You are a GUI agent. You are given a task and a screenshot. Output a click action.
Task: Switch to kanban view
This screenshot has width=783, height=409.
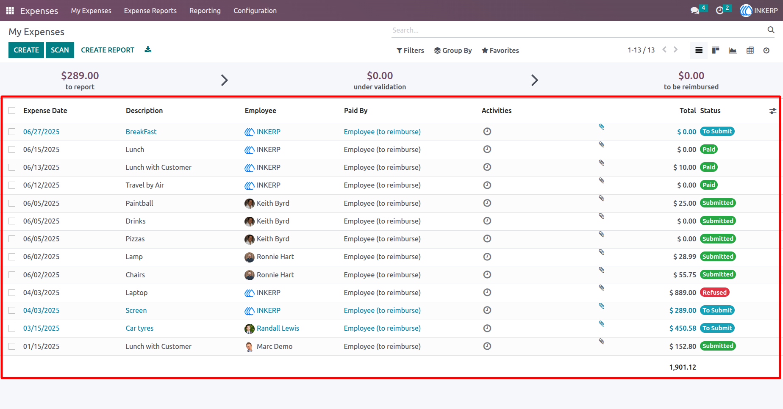[716, 50]
